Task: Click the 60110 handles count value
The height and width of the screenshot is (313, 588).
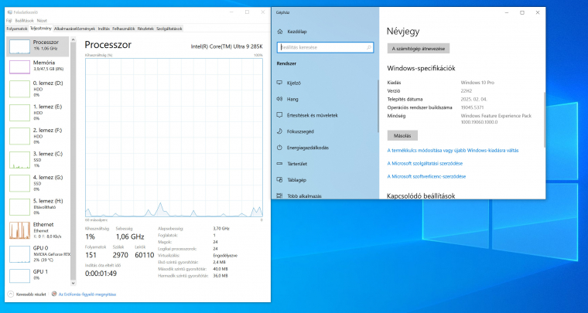Action: click(145, 255)
